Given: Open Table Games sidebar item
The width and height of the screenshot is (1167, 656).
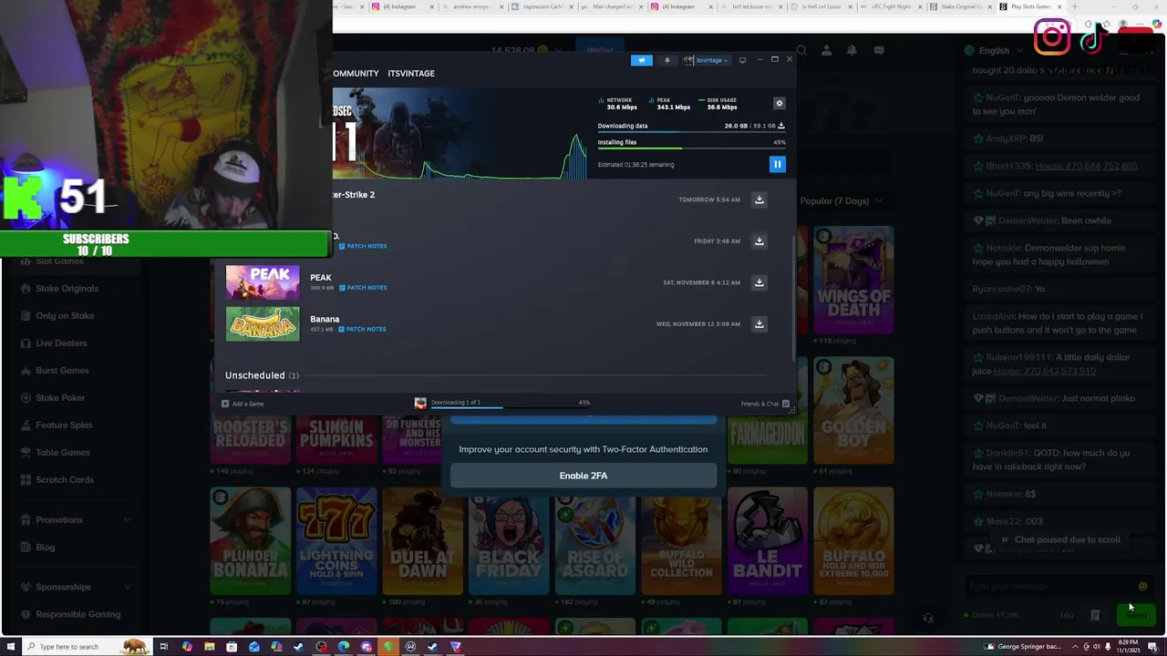Looking at the screenshot, I should pyautogui.click(x=63, y=453).
